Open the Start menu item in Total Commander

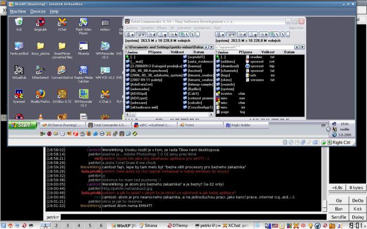[x=218, y=28]
